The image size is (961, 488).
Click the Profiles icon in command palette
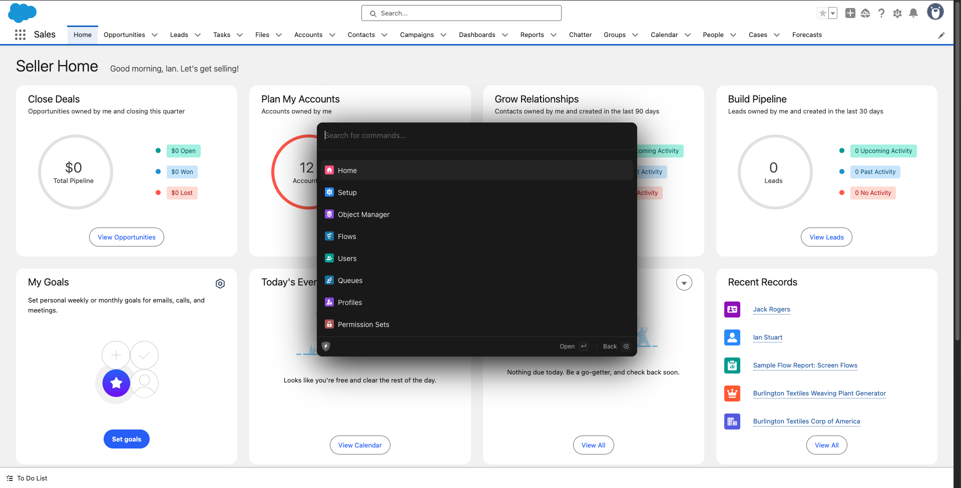[329, 302]
